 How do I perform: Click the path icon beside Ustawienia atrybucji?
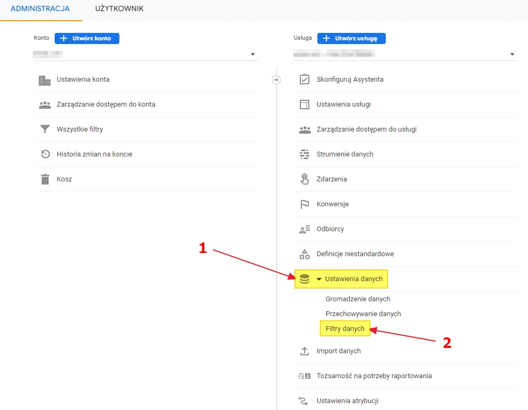(303, 400)
